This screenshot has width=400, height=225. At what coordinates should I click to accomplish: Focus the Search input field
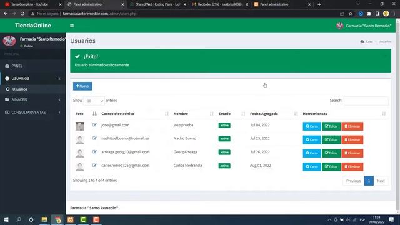[x=366, y=101]
